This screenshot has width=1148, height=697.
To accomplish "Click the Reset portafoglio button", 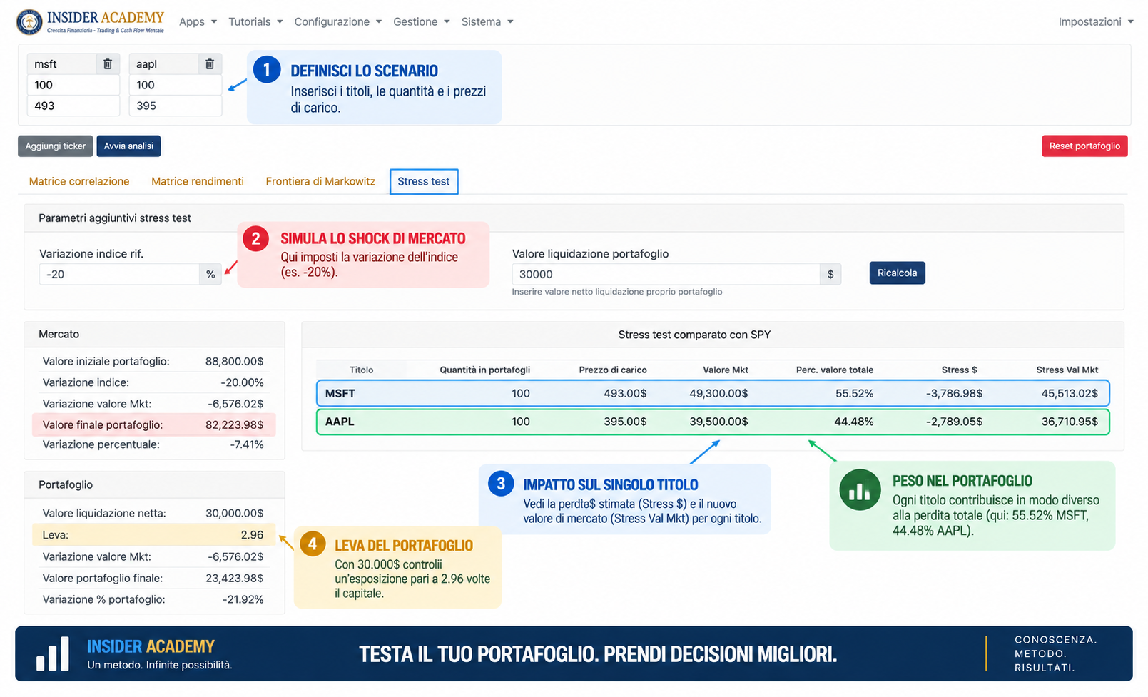I will pyautogui.click(x=1084, y=146).
